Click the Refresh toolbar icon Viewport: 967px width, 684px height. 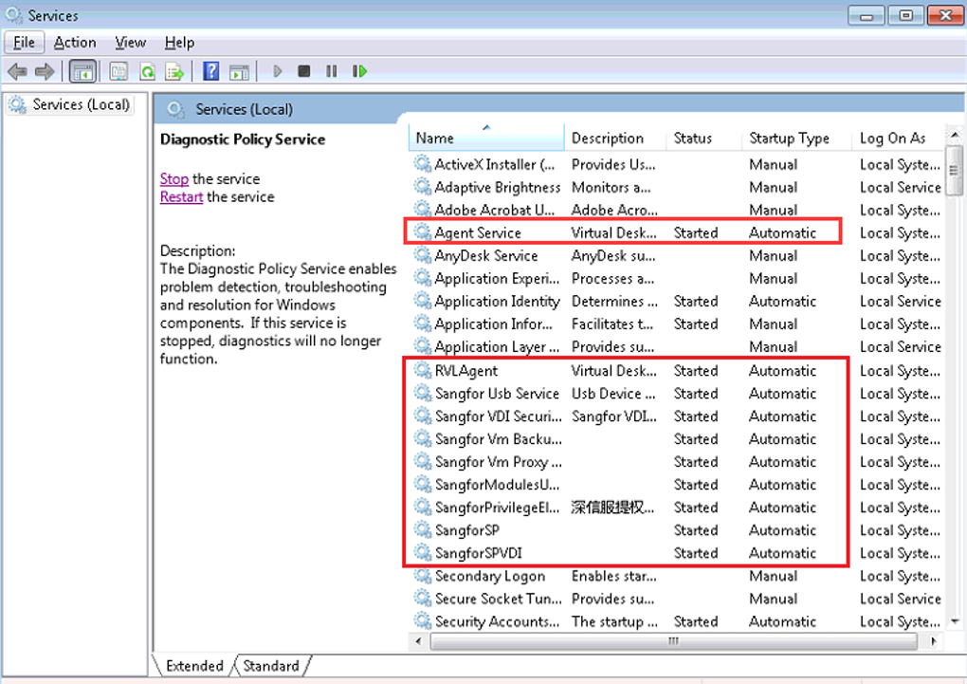(x=147, y=71)
